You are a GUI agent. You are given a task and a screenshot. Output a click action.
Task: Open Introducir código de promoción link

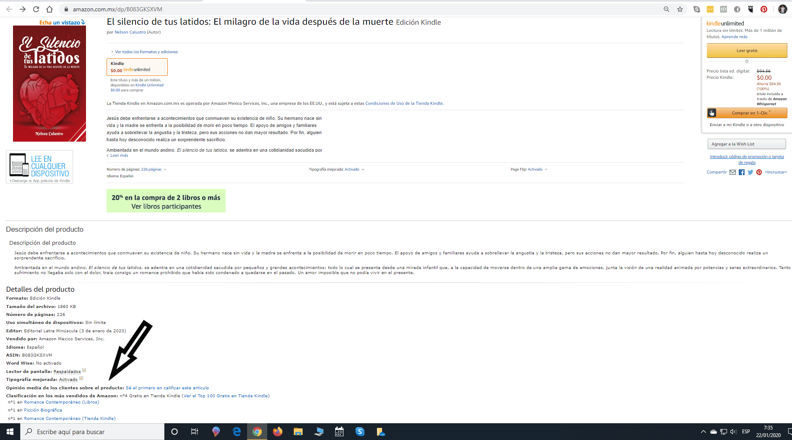(x=747, y=159)
